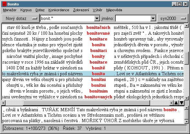Click the Řádek: 37 status entry
The image size is (190, 134).
pyautogui.click(x=72, y=128)
